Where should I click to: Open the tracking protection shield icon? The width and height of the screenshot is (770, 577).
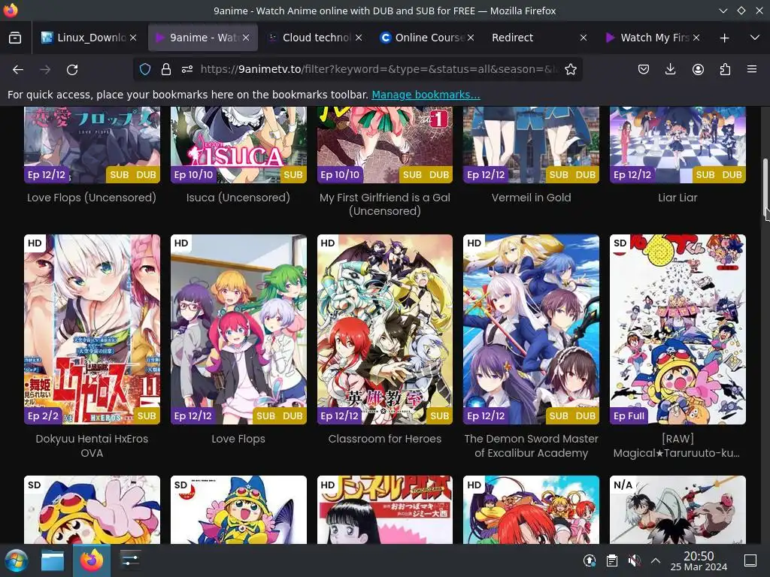coord(145,69)
